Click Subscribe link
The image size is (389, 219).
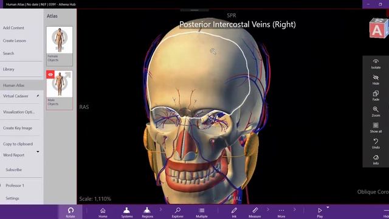click(x=13, y=170)
